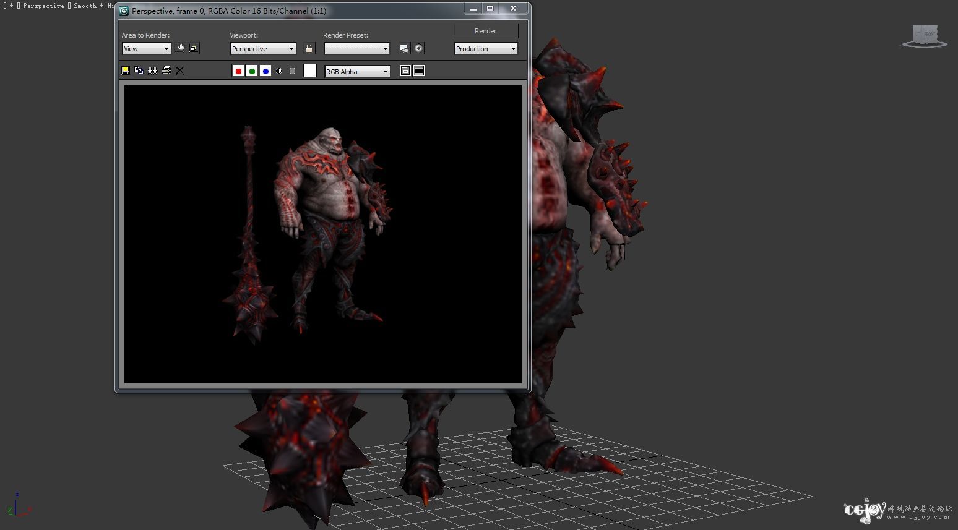Click the Render button
This screenshot has width=958, height=530.
coord(486,31)
